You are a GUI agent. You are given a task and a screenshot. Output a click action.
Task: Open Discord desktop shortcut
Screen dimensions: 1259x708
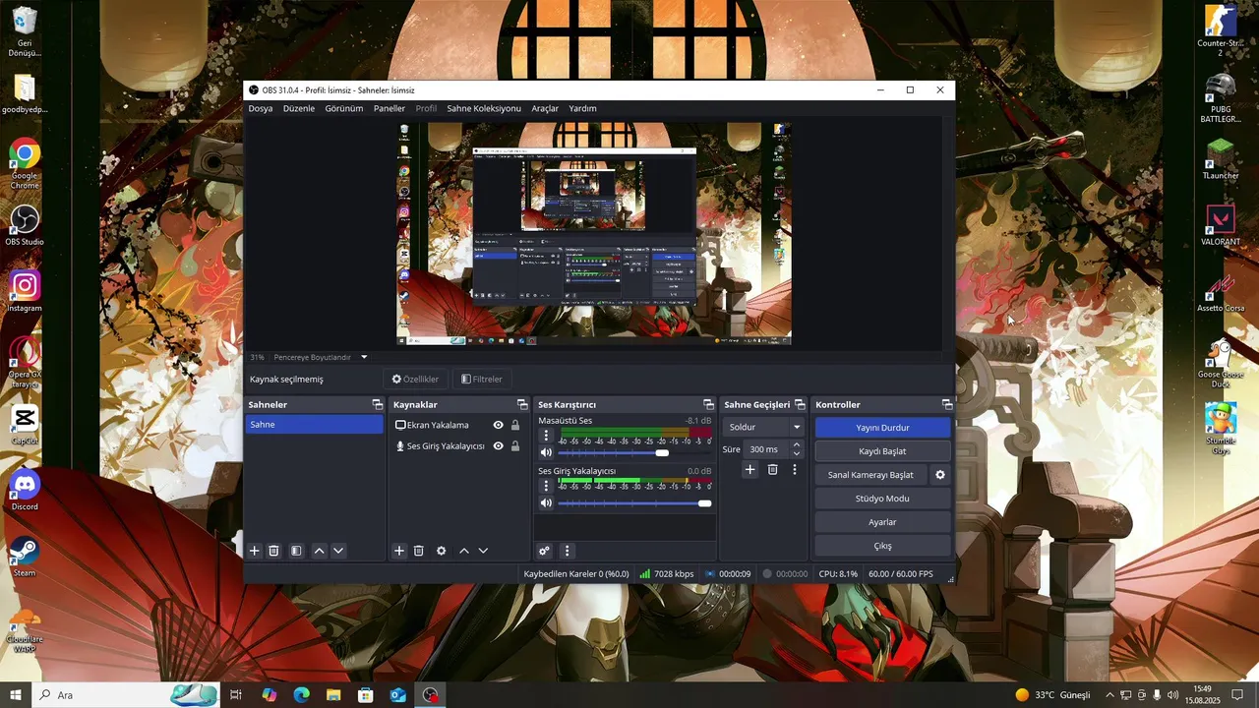pos(25,490)
